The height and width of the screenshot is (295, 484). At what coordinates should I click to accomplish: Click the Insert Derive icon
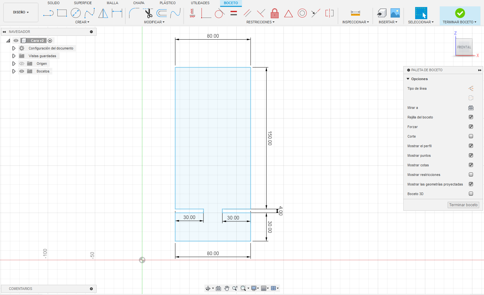click(x=382, y=13)
